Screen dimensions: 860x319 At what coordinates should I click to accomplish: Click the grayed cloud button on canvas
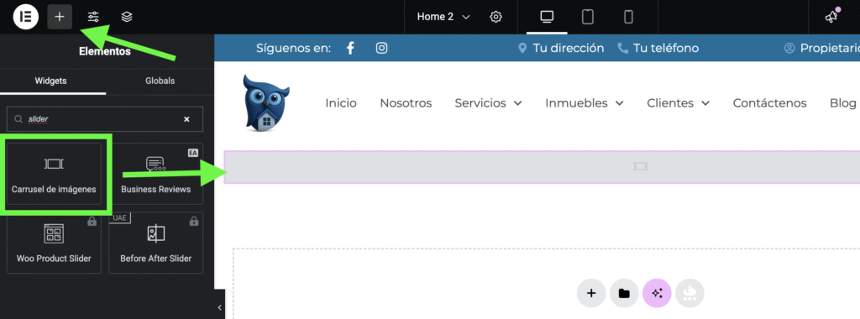tap(690, 293)
